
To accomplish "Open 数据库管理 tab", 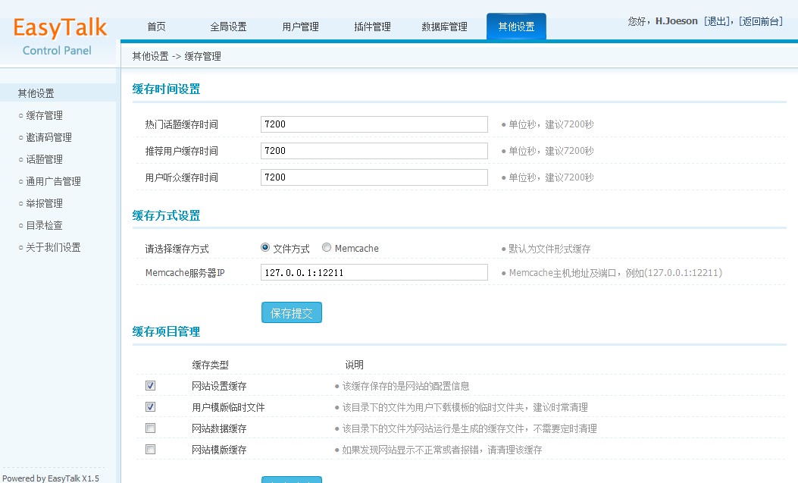I will coord(444,27).
